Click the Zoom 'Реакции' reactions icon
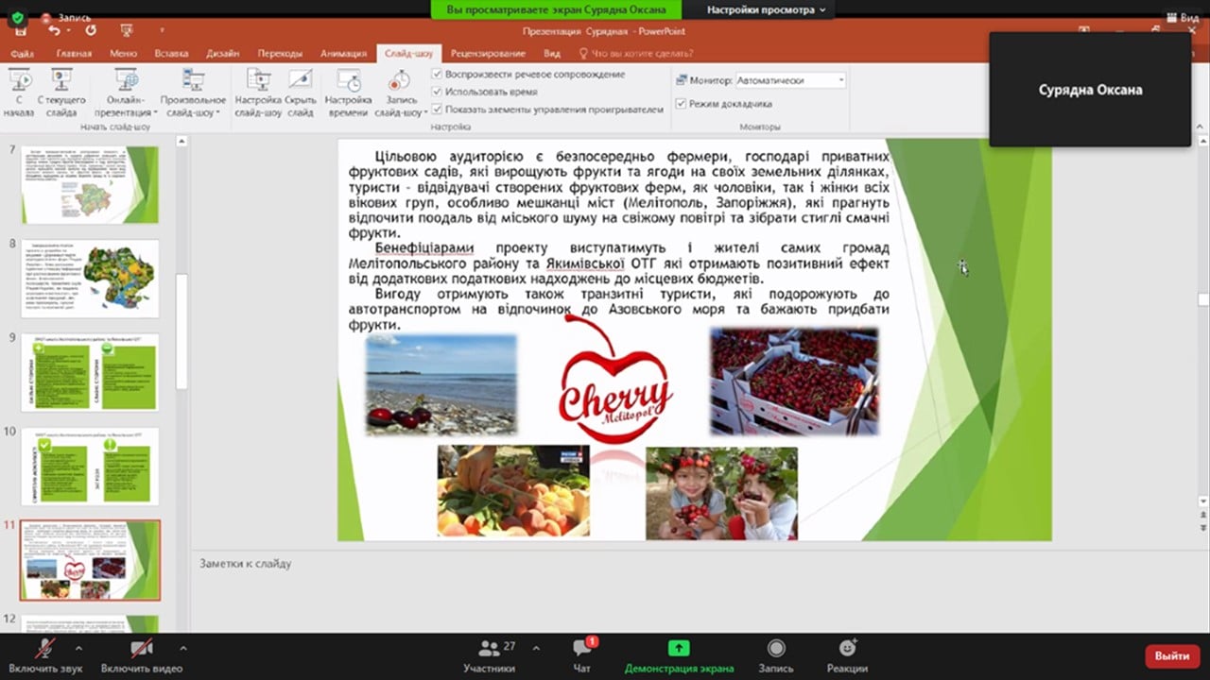 point(847,649)
